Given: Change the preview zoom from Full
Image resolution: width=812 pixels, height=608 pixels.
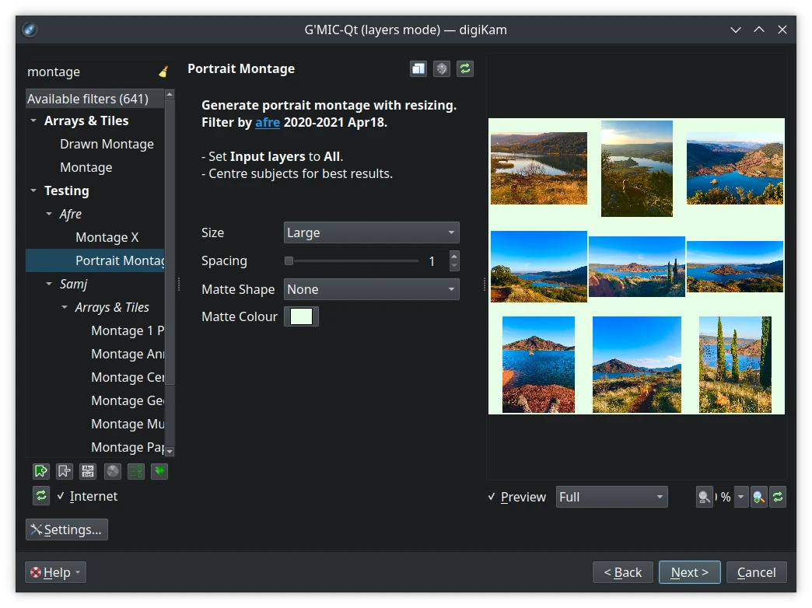Looking at the screenshot, I should click(611, 497).
